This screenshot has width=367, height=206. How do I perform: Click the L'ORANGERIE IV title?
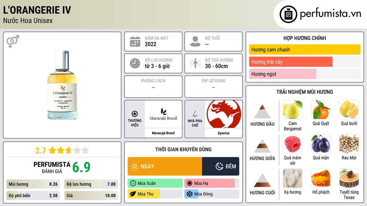click(37, 10)
